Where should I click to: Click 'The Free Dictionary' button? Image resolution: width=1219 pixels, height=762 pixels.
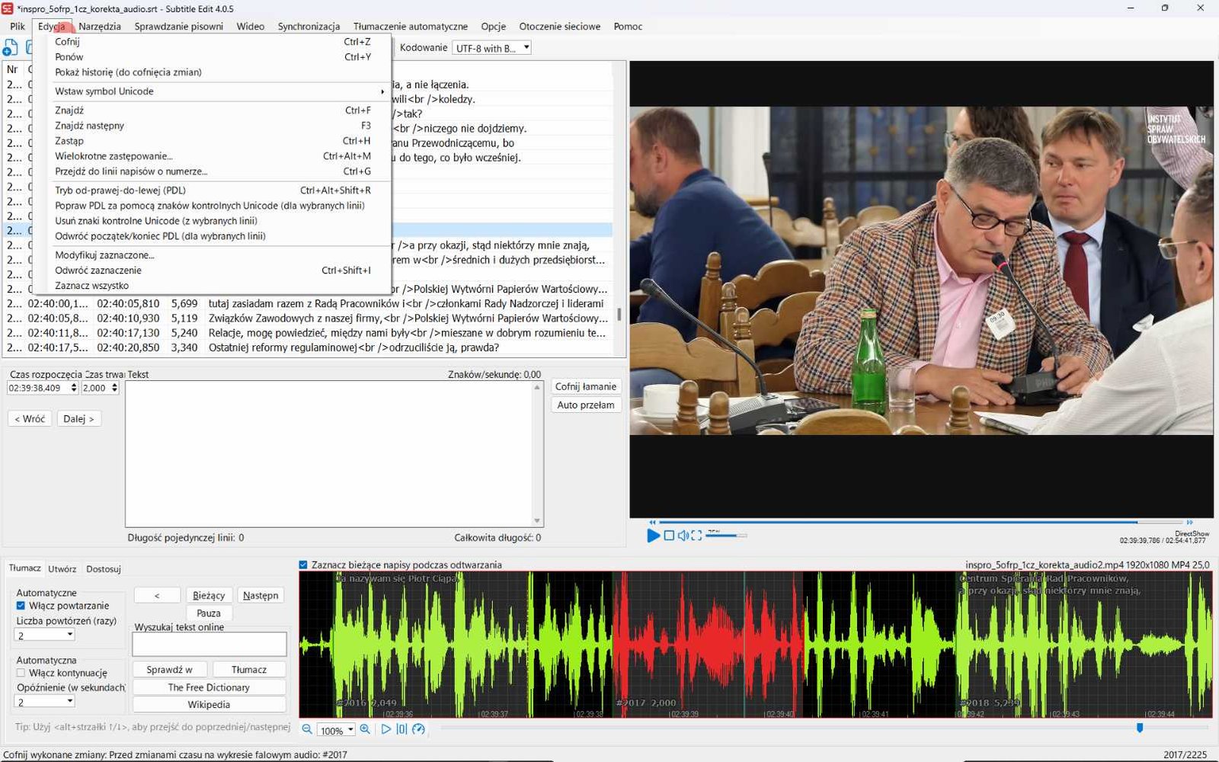pos(209,687)
